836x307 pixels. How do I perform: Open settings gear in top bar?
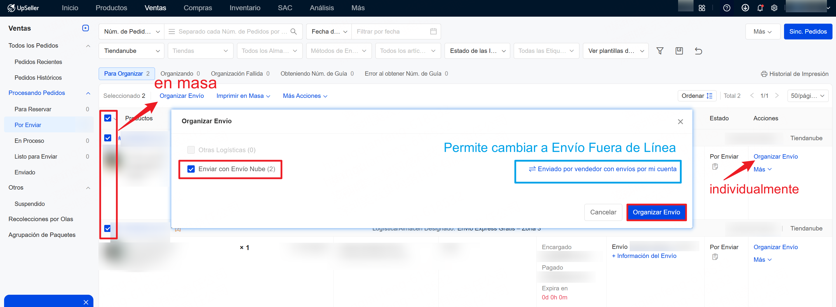pos(774,8)
